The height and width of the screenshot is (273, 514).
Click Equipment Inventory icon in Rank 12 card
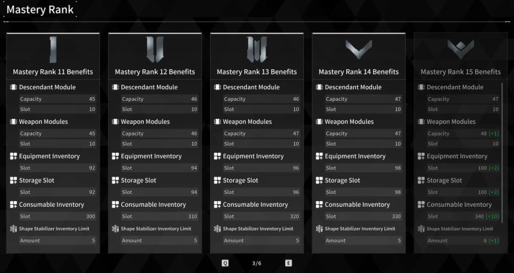tap(116, 157)
